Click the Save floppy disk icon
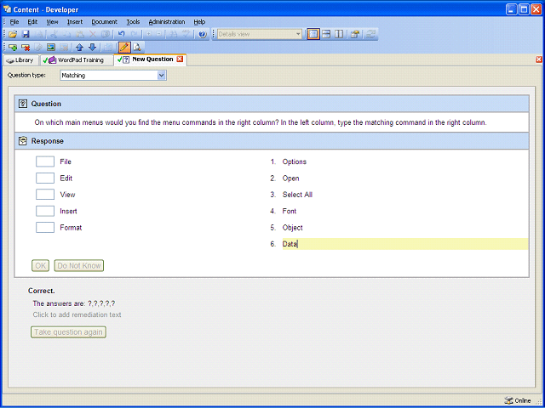 coord(26,34)
